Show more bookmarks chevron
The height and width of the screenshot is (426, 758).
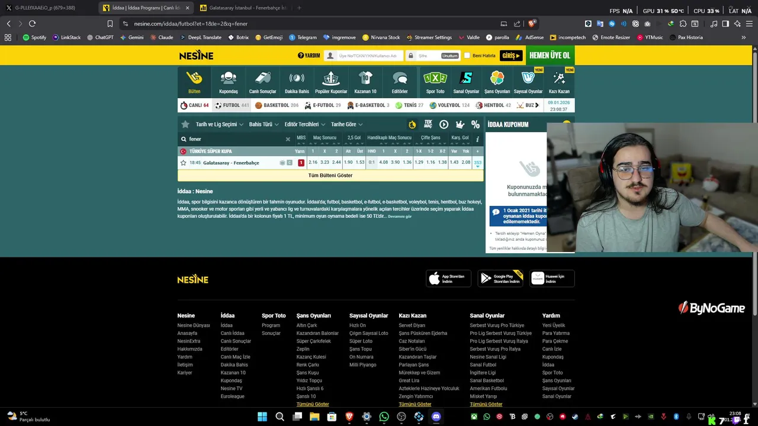(x=744, y=37)
